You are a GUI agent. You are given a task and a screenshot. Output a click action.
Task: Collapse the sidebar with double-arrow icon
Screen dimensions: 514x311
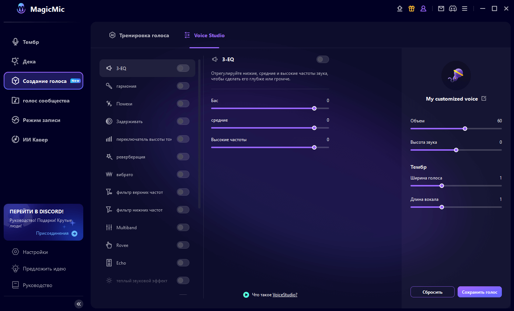click(79, 304)
